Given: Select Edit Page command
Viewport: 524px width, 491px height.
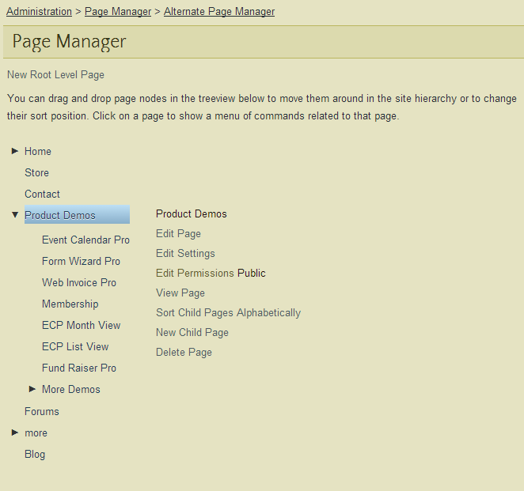Looking at the screenshot, I should (178, 234).
